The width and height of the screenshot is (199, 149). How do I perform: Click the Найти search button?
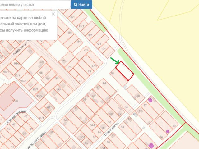(x=81, y=5)
